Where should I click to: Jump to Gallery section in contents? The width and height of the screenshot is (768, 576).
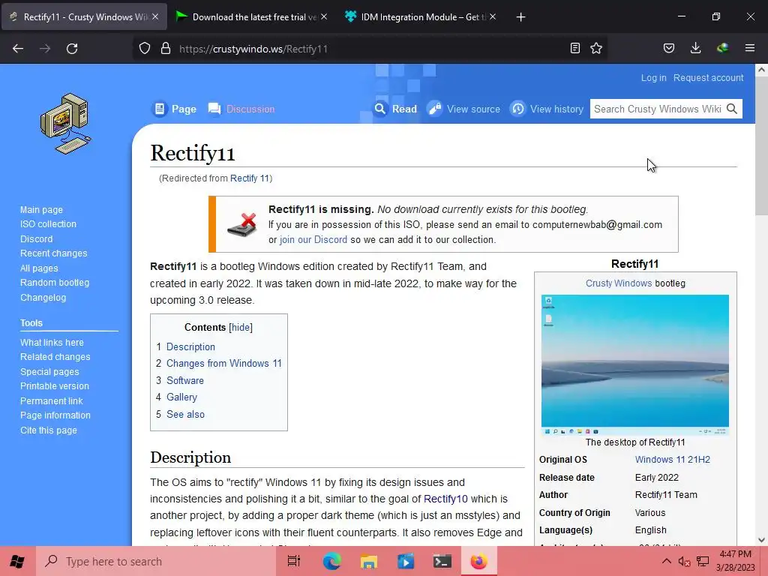coord(181,397)
